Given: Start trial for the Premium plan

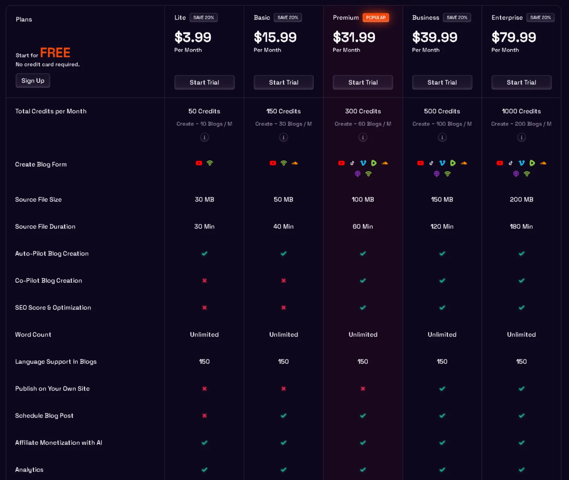Looking at the screenshot, I should (x=363, y=83).
